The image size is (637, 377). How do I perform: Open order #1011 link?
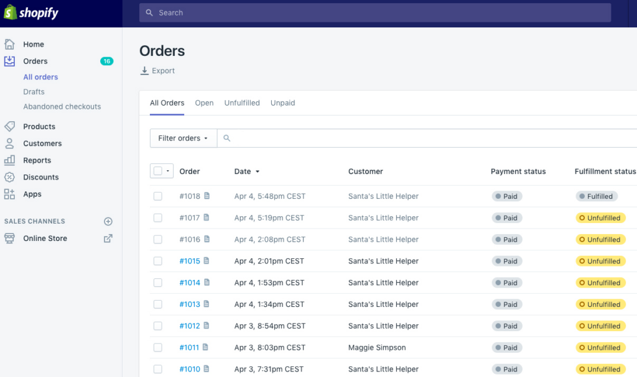pos(189,347)
